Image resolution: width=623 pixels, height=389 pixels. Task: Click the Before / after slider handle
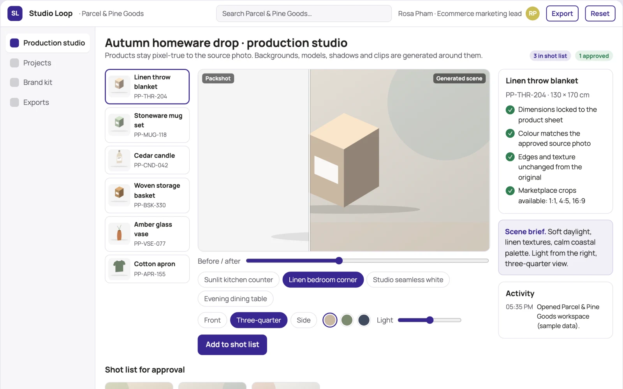click(x=339, y=261)
